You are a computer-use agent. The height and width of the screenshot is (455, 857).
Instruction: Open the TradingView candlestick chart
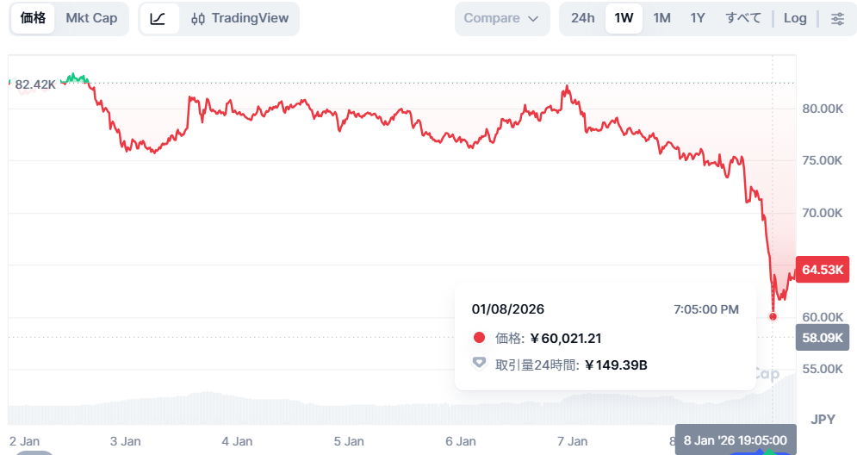pos(239,18)
